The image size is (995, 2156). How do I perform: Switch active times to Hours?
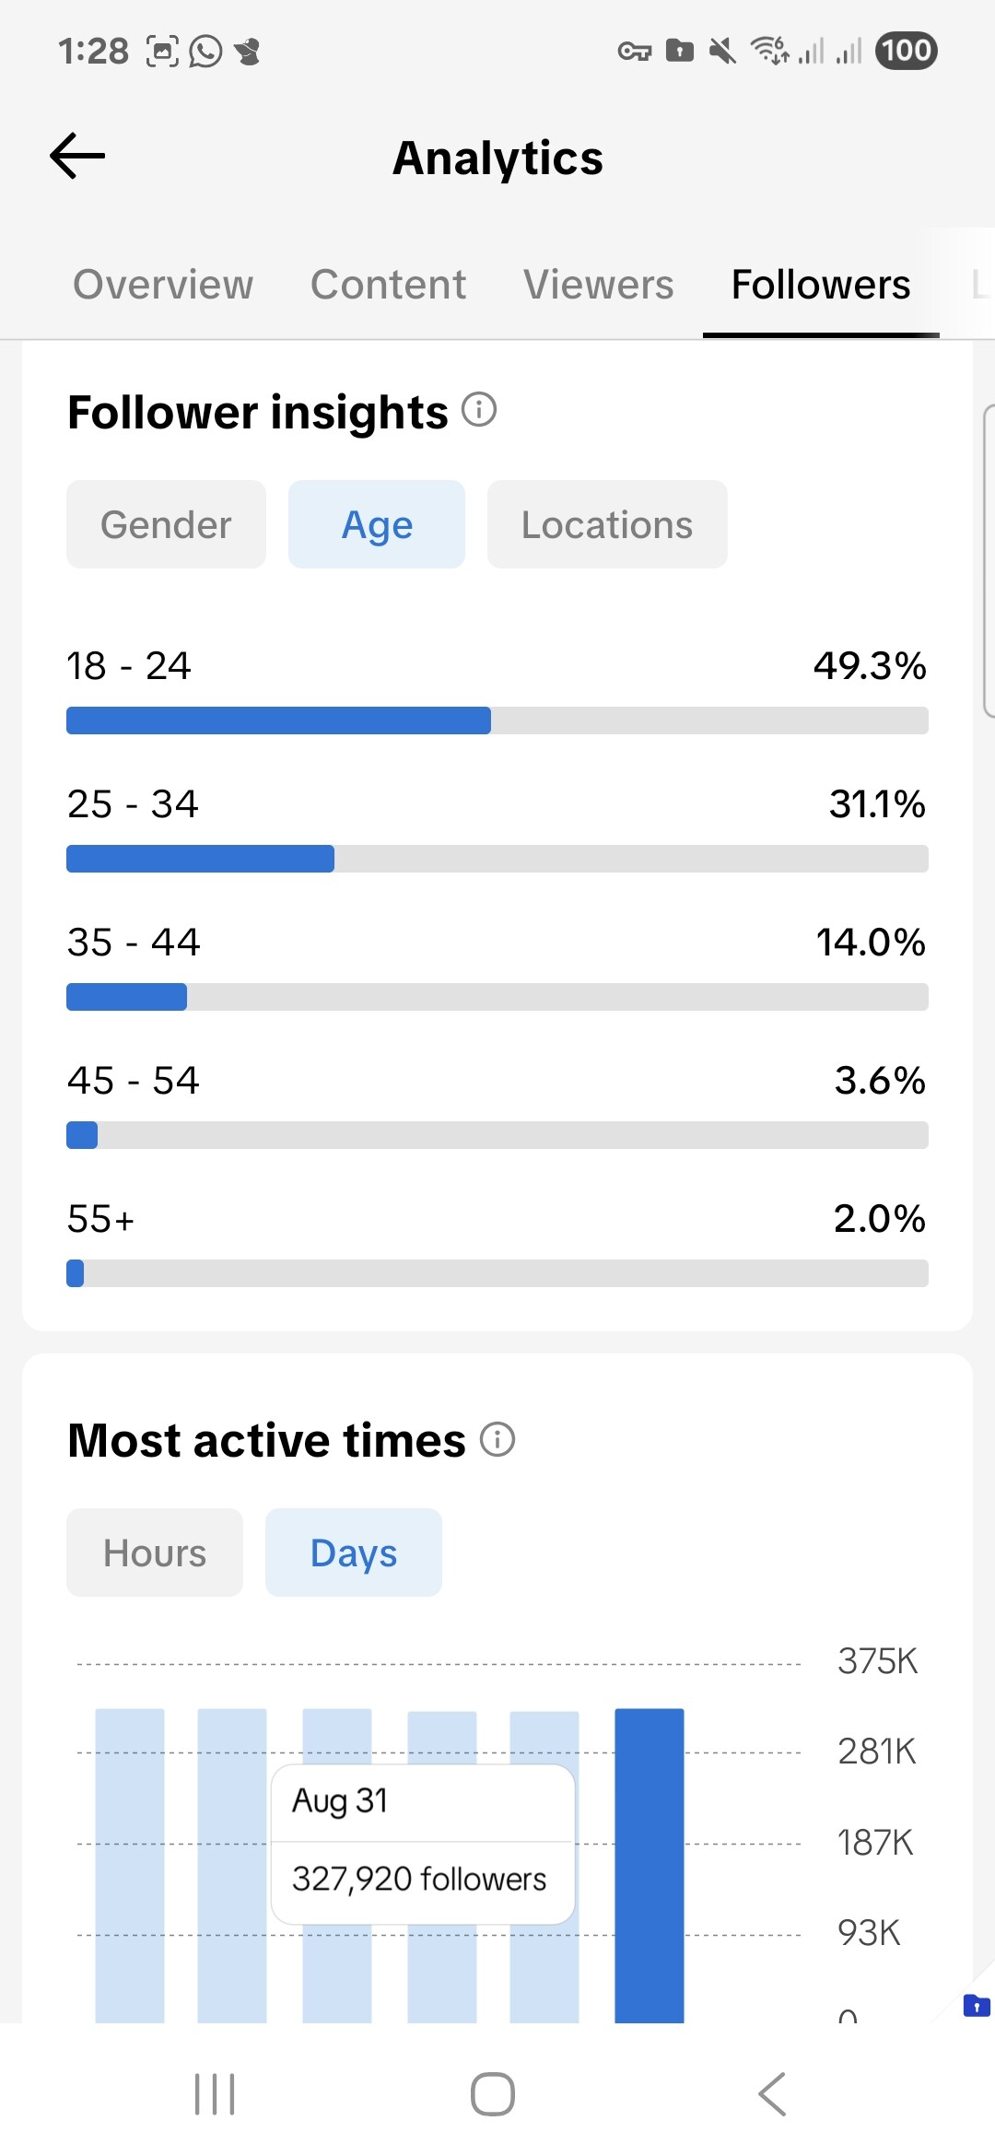point(155,1553)
